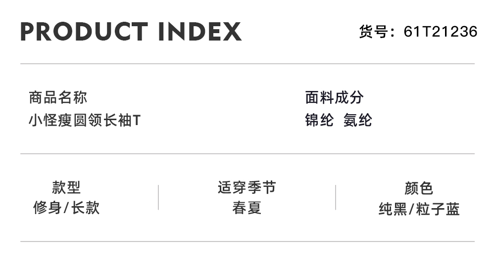Click the horizontal line below PRODUCT INDEX
Screen dimensions: 495x264
[x=247, y=64]
